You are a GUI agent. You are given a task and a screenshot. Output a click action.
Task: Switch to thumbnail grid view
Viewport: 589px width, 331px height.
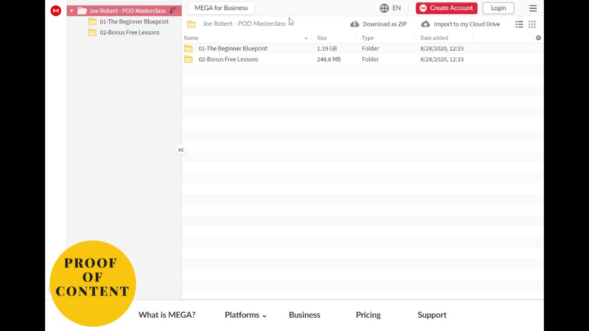(532, 24)
